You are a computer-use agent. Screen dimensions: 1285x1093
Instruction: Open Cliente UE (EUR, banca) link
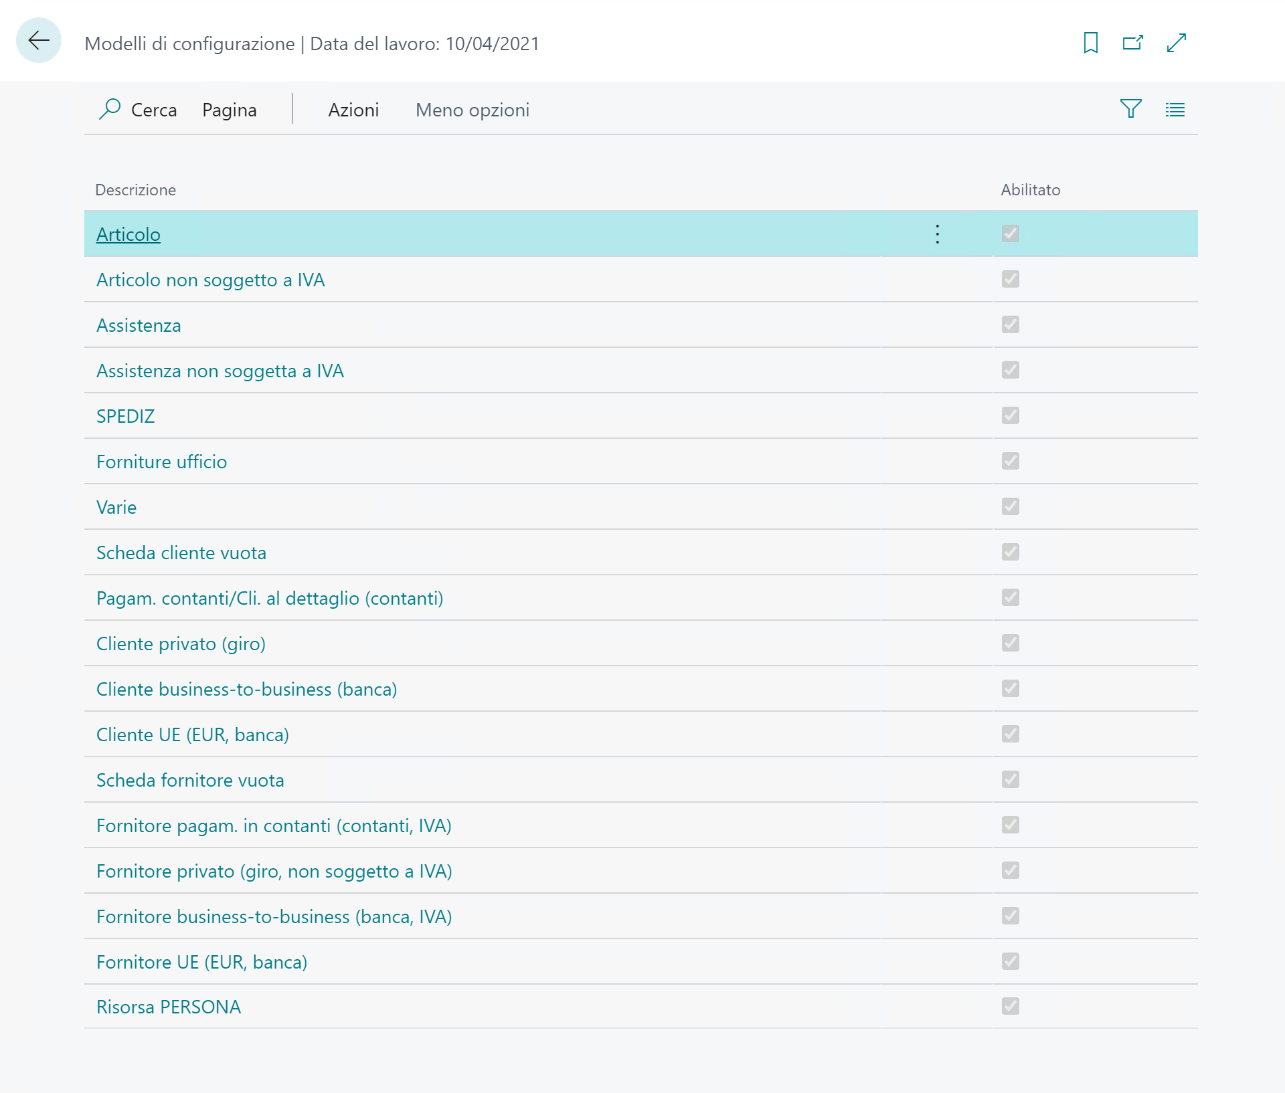click(x=192, y=735)
